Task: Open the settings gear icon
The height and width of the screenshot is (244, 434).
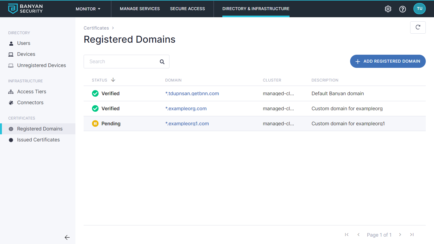Action: click(388, 9)
